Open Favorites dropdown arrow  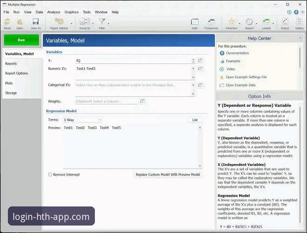(x=239, y=24)
